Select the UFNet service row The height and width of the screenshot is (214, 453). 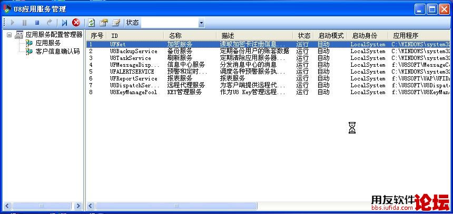click(x=268, y=44)
